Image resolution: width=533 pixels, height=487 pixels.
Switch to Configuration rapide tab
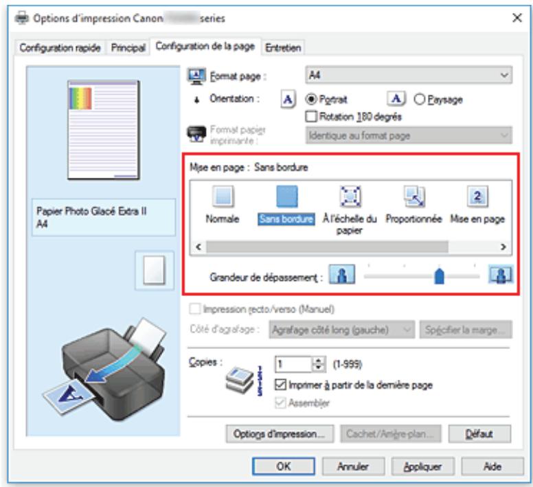pyautogui.click(x=60, y=47)
